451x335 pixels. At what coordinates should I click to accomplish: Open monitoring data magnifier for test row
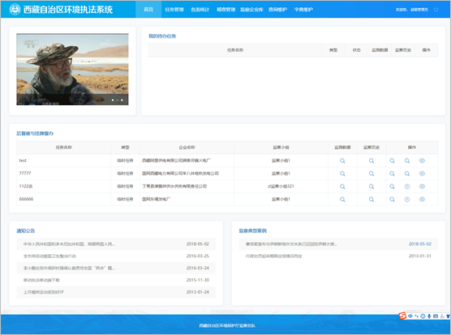pyautogui.click(x=342, y=160)
